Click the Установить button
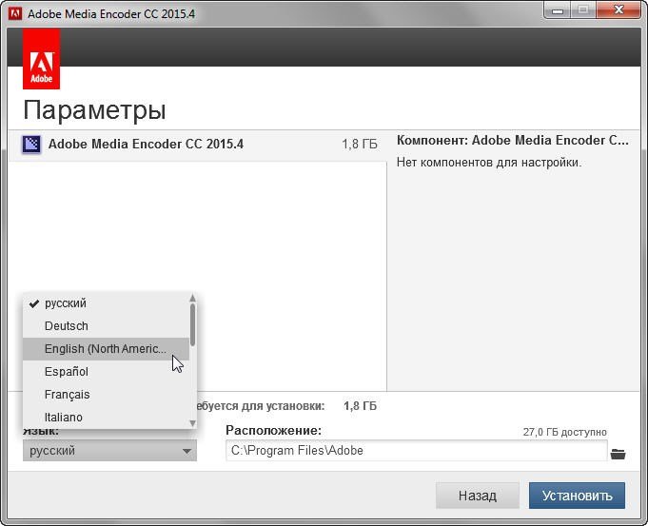The image size is (648, 526). (x=577, y=496)
